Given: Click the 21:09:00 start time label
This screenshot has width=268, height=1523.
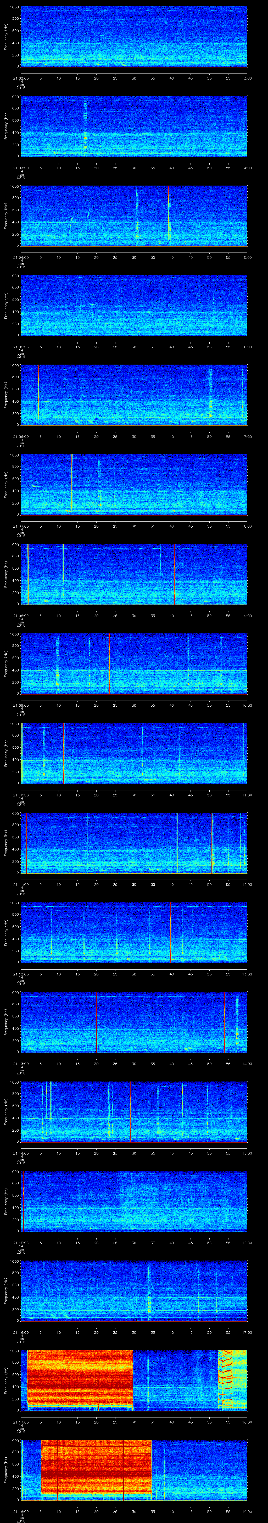Looking at the screenshot, I should pos(21,705).
